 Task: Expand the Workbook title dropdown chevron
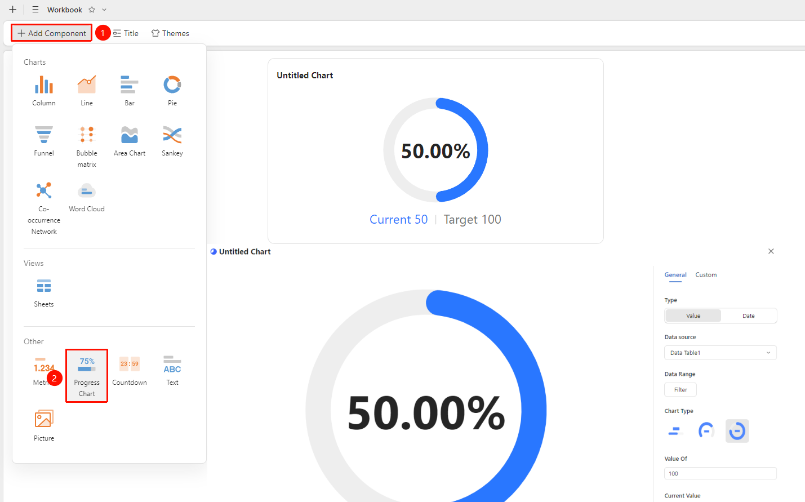[104, 10]
